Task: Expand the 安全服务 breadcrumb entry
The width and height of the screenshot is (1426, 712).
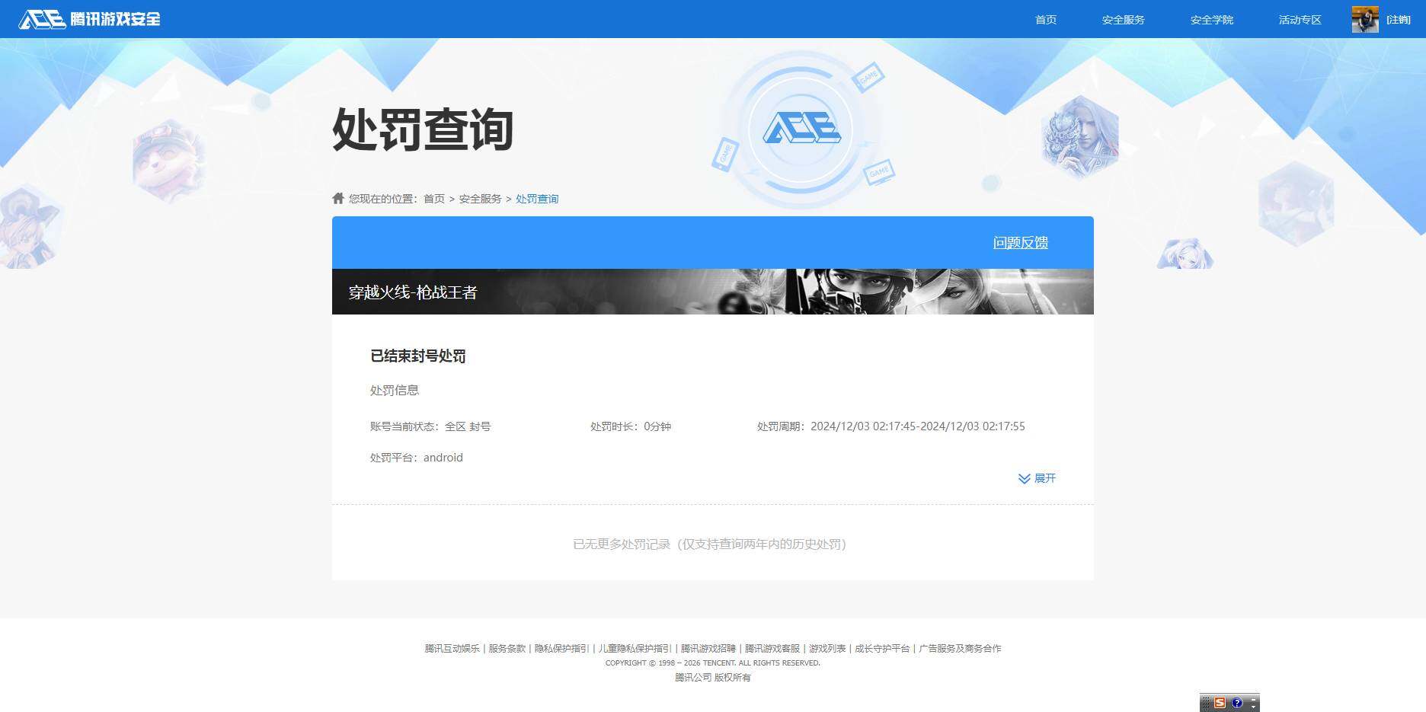Action: (480, 198)
